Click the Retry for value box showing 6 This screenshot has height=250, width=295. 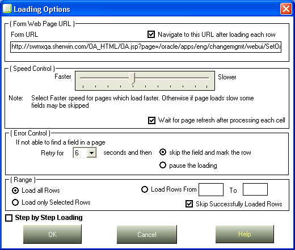point(80,152)
